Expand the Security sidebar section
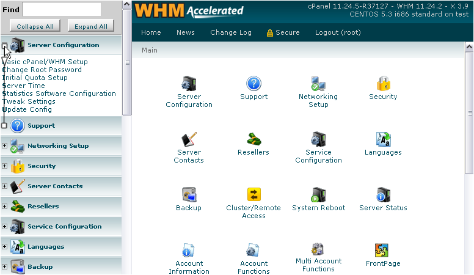Viewport: 474px width, 275px height. [x=4, y=166]
